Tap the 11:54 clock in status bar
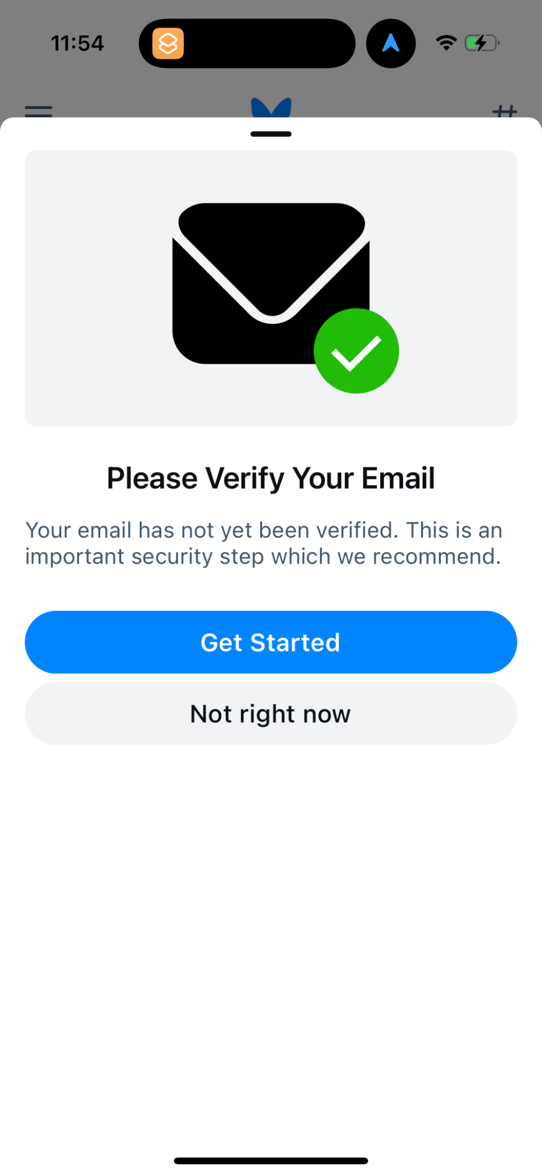Screen dimensions: 542x1175 77,43
